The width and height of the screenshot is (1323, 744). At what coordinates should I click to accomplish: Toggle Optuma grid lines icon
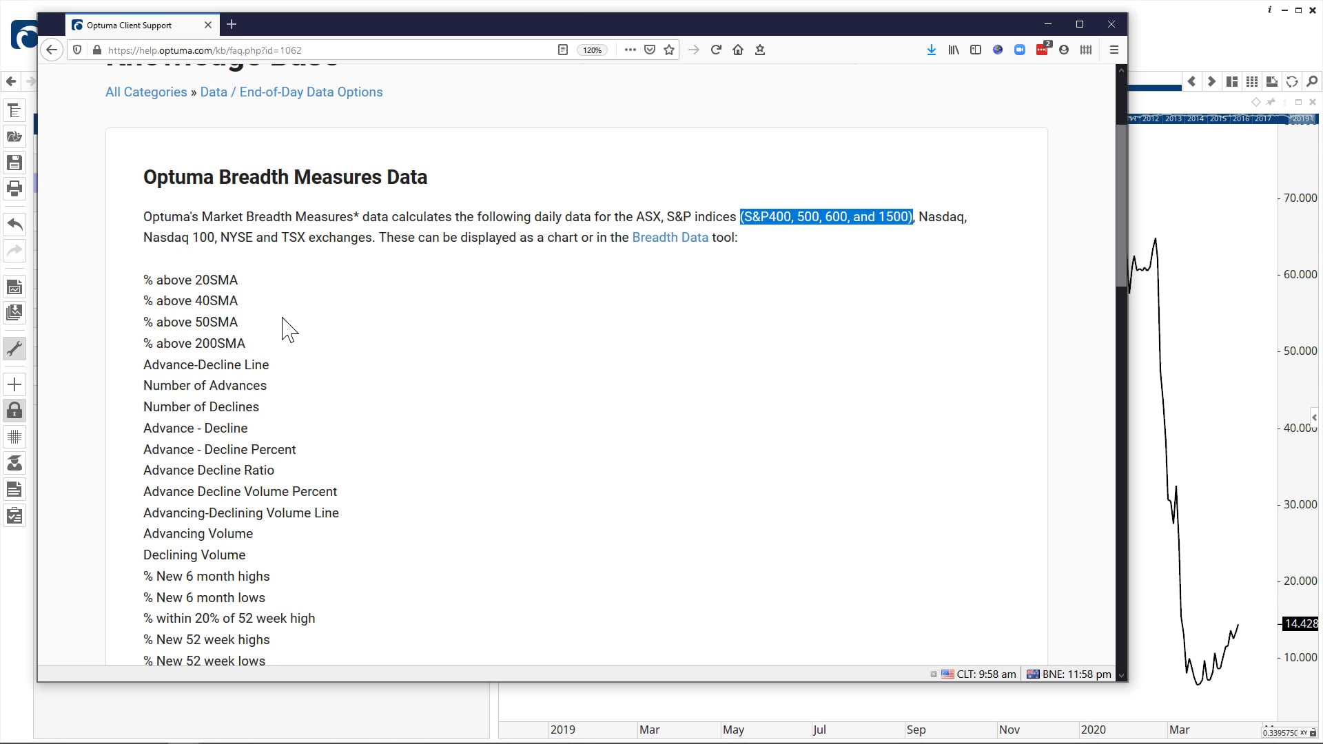(x=14, y=437)
